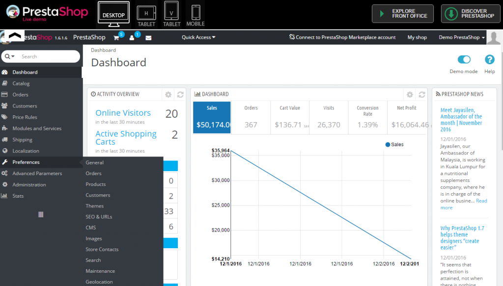Click the Advanced Parameters gears icon

click(x=4, y=173)
